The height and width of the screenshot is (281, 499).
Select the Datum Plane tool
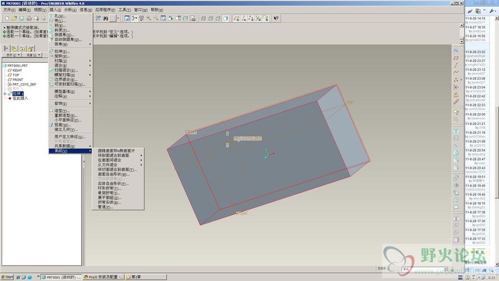(456, 58)
